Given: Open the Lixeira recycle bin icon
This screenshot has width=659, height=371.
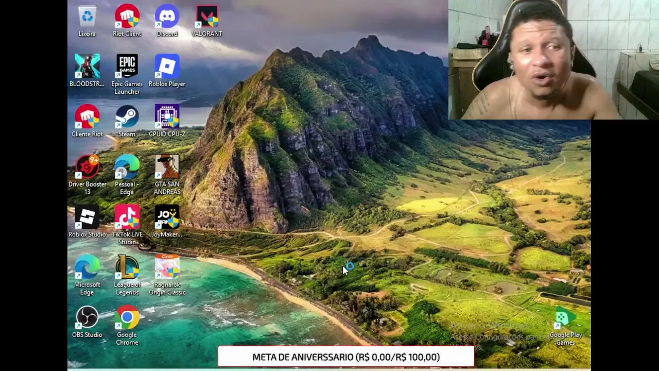Looking at the screenshot, I should tap(87, 21).
